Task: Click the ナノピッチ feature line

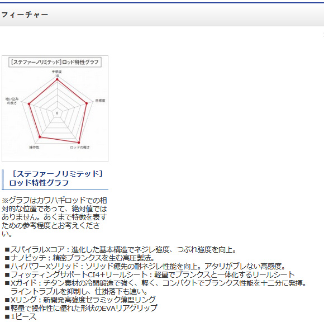Action: pyautogui.click(x=80, y=258)
